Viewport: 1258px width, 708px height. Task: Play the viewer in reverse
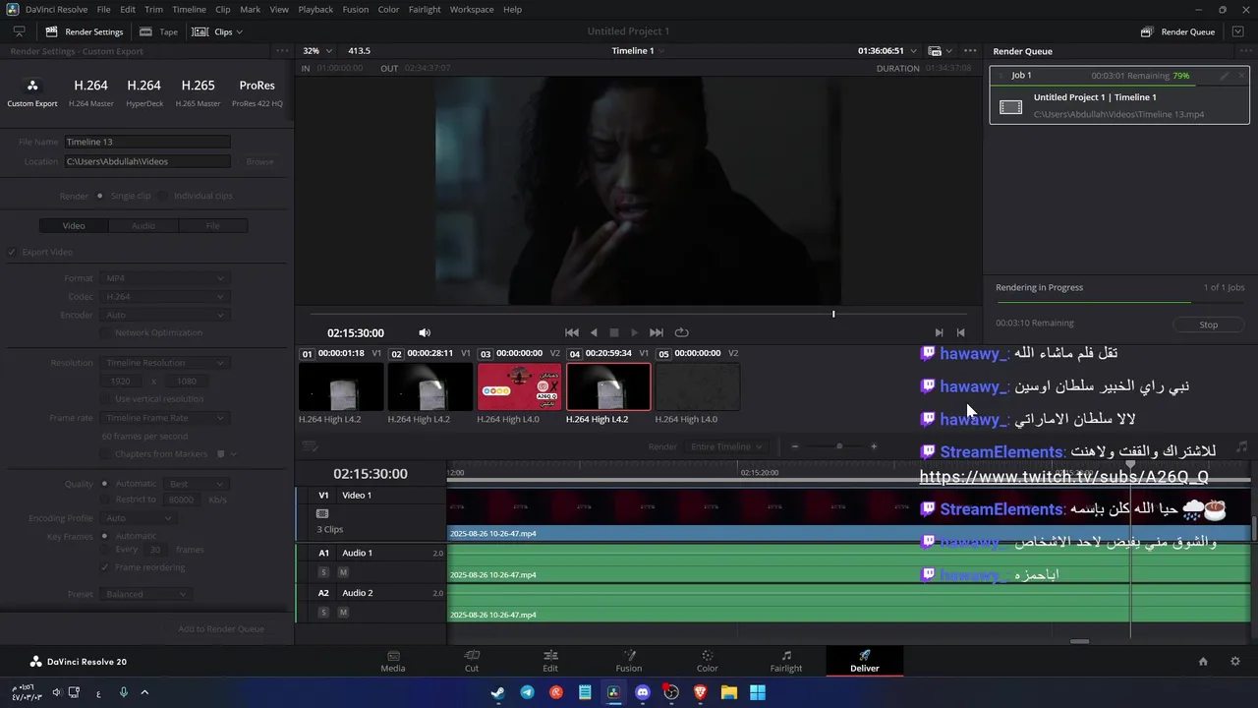pos(594,332)
